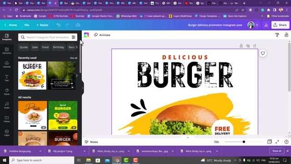This screenshot has height=164, width=291.
Task: Open the Elements sidebar panel
Action: pyautogui.click(x=7, y=51)
